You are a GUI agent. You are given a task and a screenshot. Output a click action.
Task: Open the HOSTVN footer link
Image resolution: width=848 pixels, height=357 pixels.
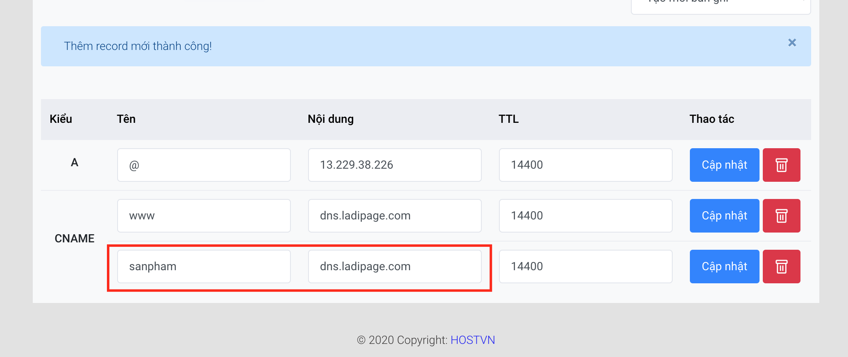point(473,340)
